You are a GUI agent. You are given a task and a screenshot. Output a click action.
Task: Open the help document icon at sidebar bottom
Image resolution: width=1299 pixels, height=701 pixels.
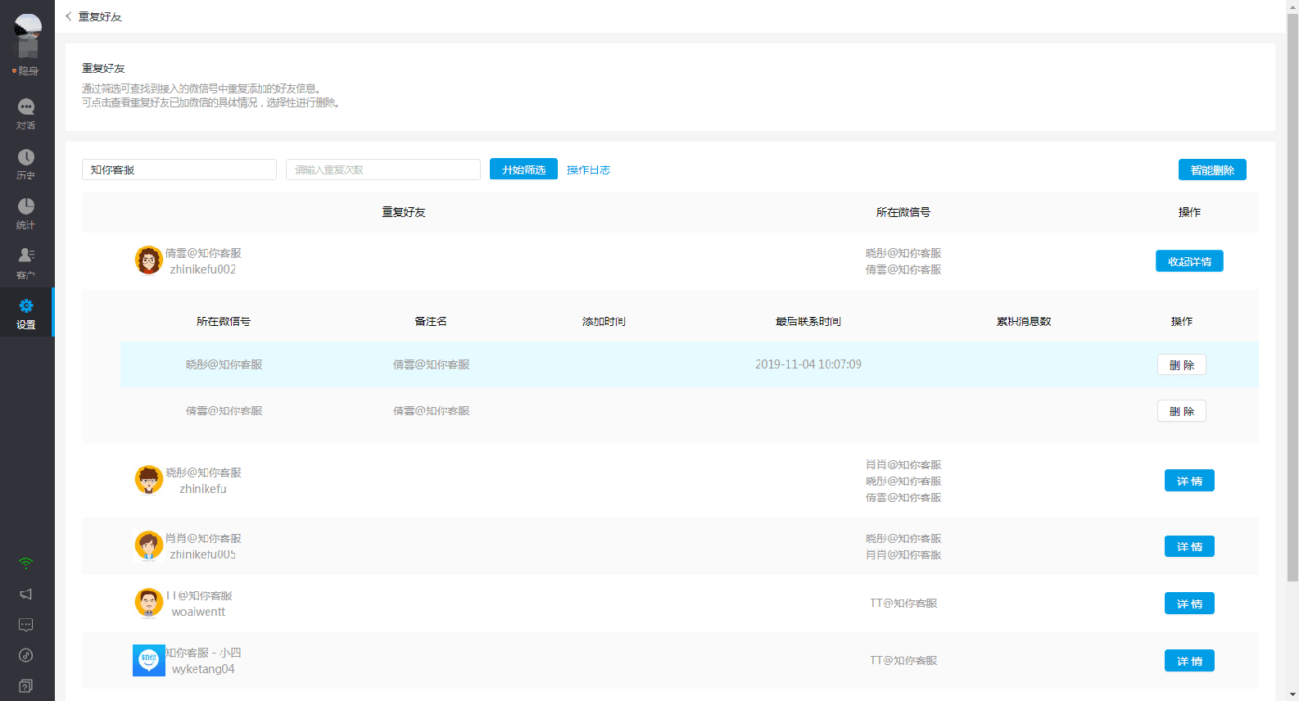(26, 685)
